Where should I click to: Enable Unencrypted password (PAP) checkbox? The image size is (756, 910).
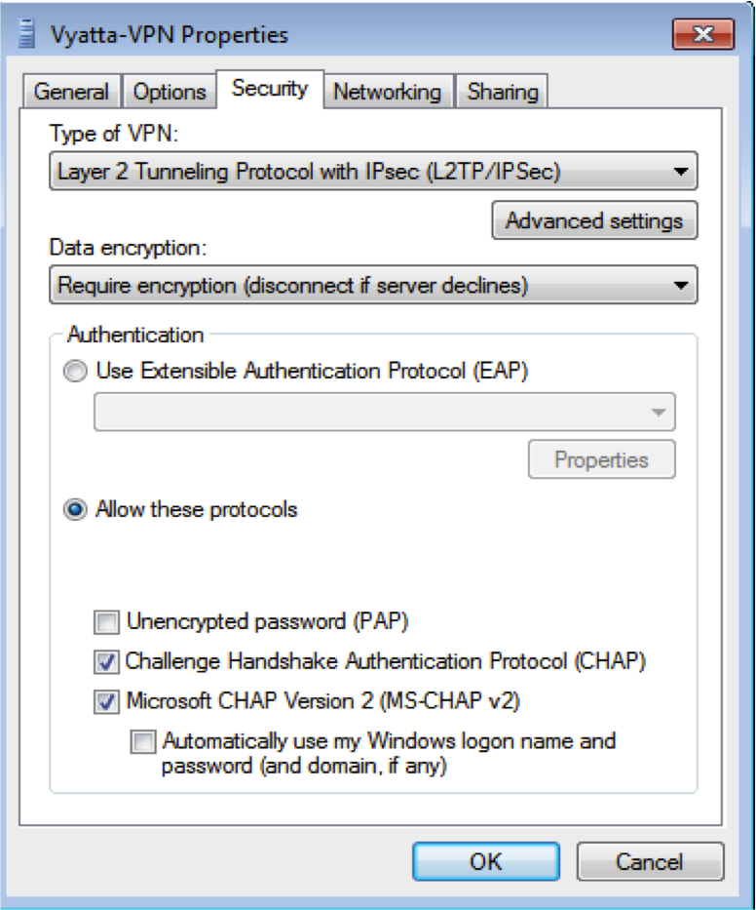pos(106,621)
